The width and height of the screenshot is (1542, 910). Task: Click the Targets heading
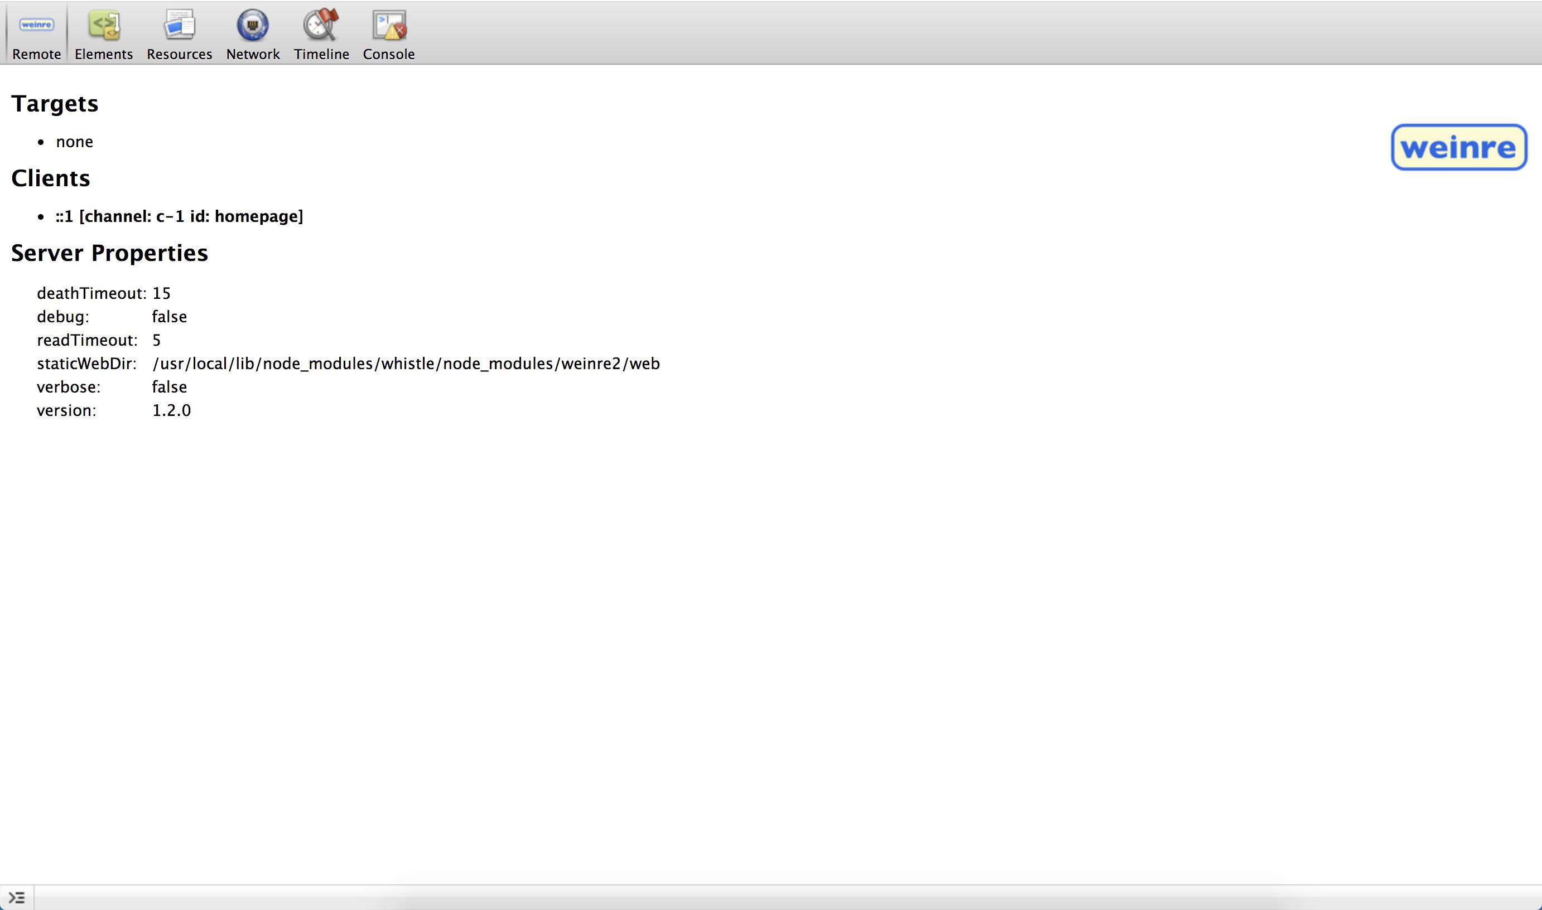[x=55, y=104]
